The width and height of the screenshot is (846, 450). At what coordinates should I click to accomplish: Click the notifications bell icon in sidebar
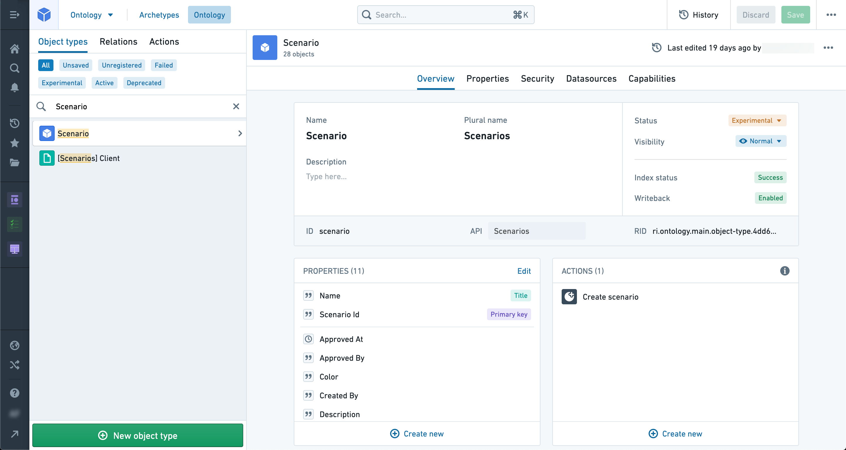(x=15, y=87)
